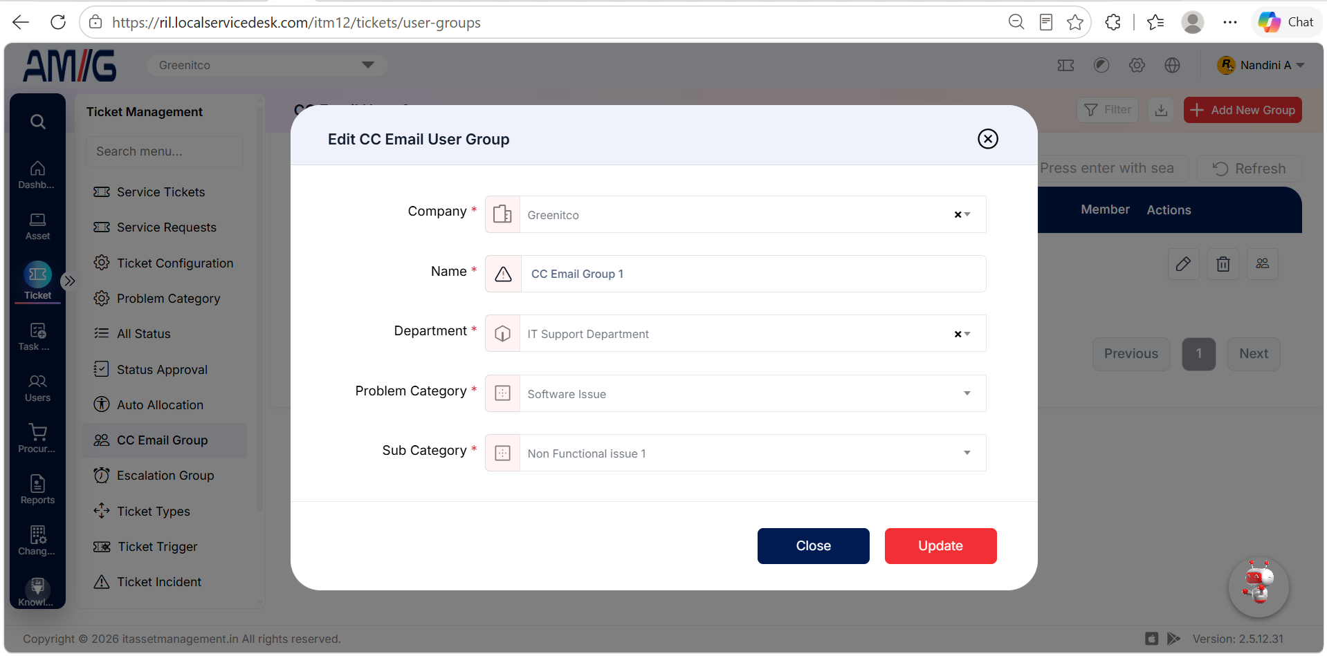Image resolution: width=1327 pixels, height=656 pixels.
Task: Click the globe language icon in header
Action: tap(1172, 65)
